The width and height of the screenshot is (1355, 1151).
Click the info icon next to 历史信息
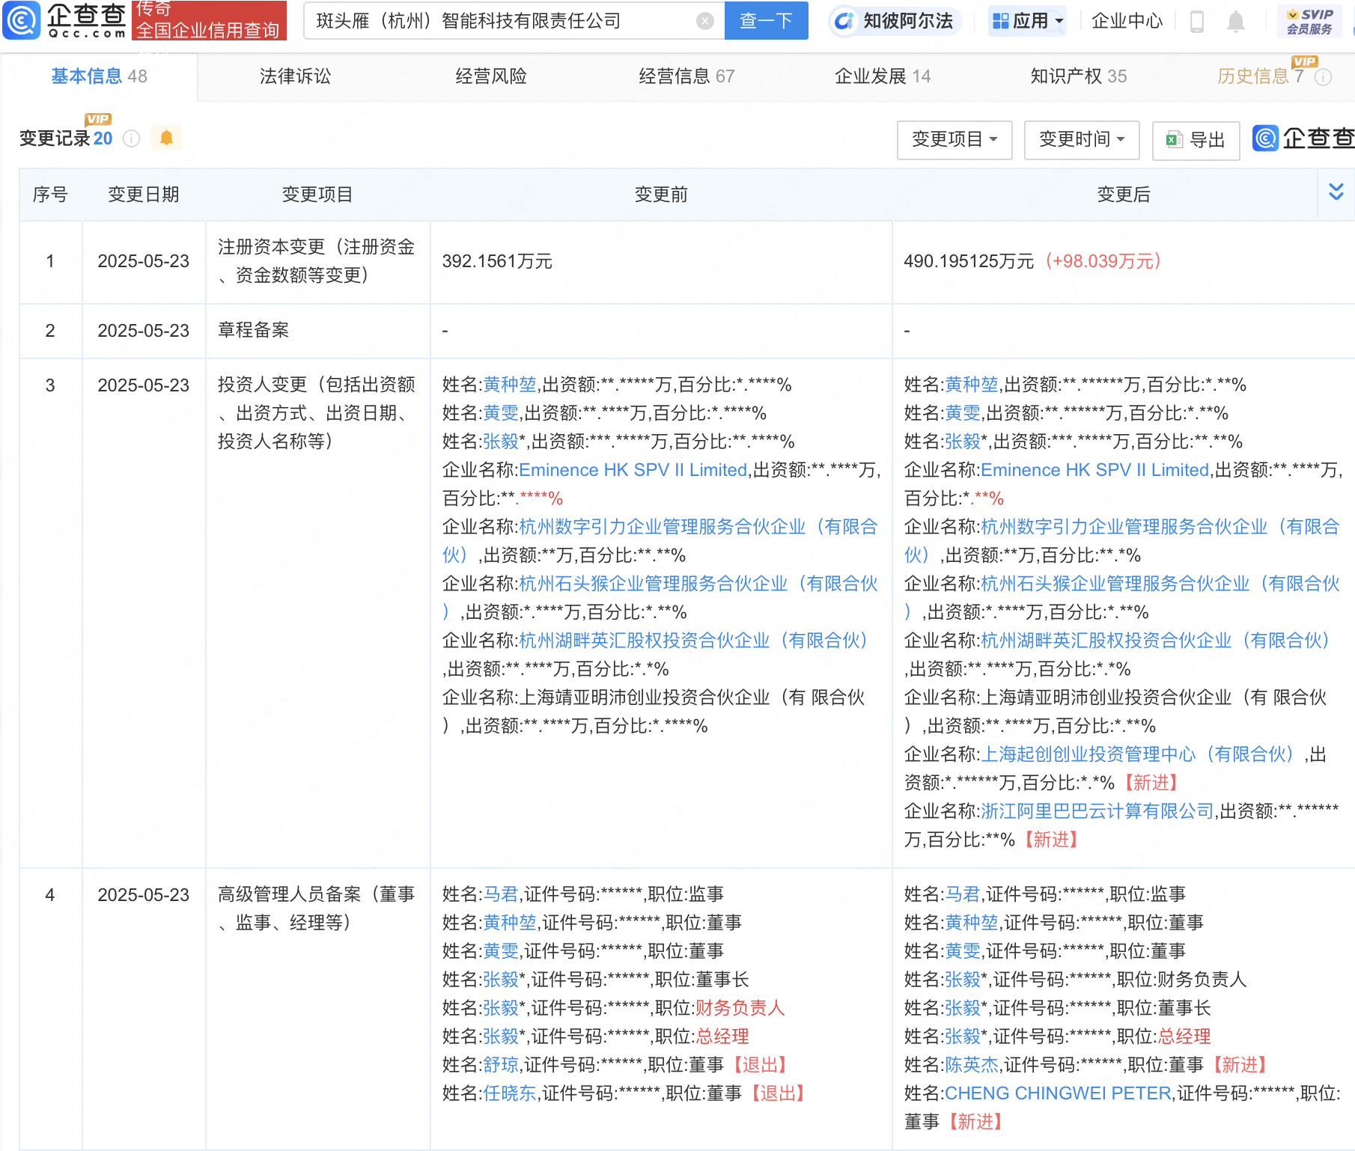tap(1324, 77)
